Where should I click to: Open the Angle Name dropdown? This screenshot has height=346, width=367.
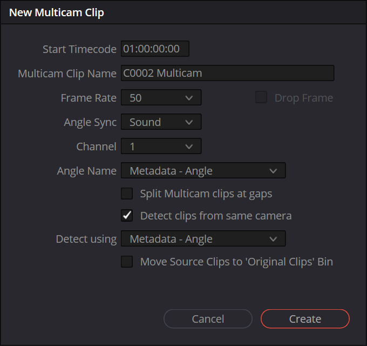pyautogui.click(x=203, y=171)
